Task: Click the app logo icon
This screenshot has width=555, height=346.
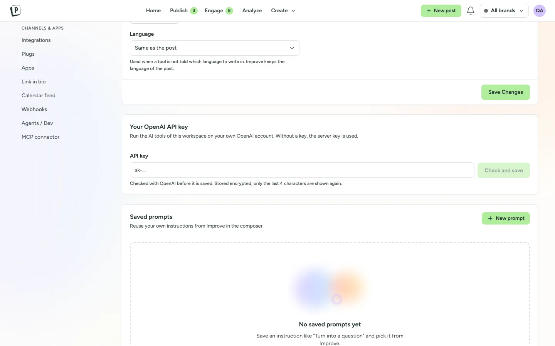Action: click(15, 11)
